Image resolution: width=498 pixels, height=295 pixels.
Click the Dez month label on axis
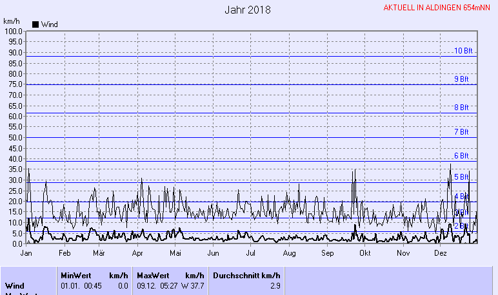pyautogui.click(x=441, y=254)
